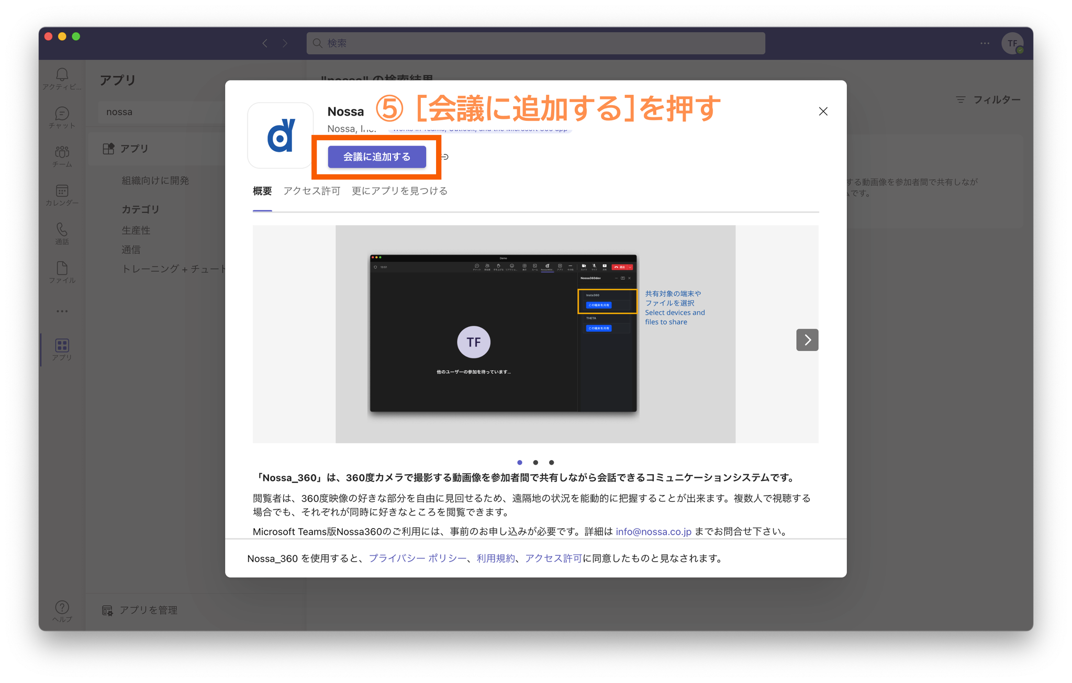Select the second carousel page dot
The height and width of the screenshot is (683, 1072).
(x=535, y=463)
